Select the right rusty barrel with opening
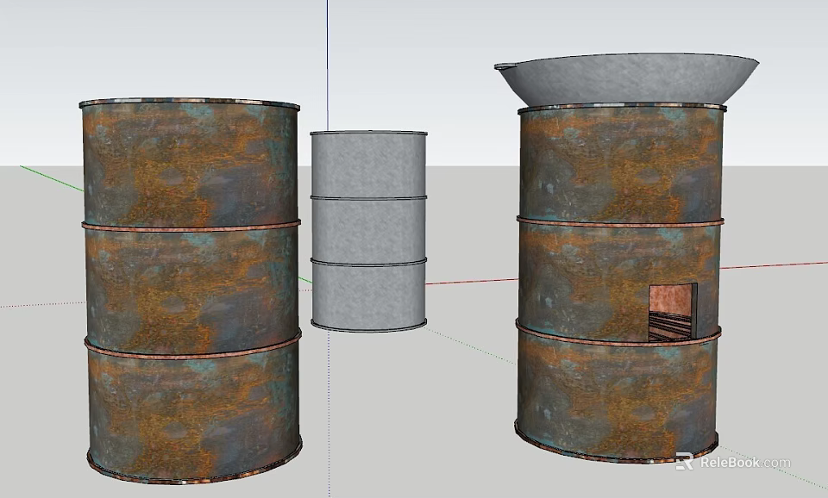The image size is (828, 498). [x=618, y=283]
